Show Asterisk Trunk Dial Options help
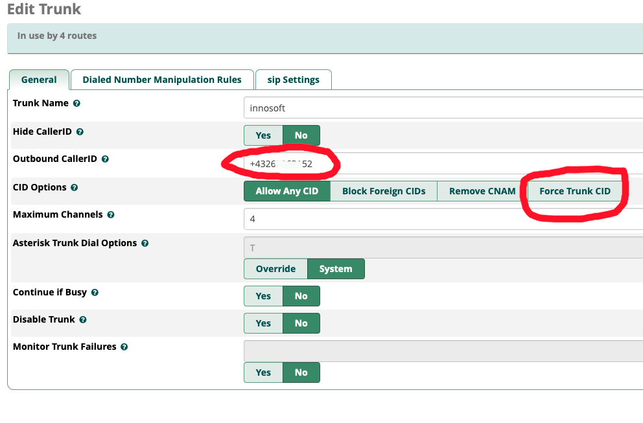This screenshot has width=643, height=423. tap(145, 244)
